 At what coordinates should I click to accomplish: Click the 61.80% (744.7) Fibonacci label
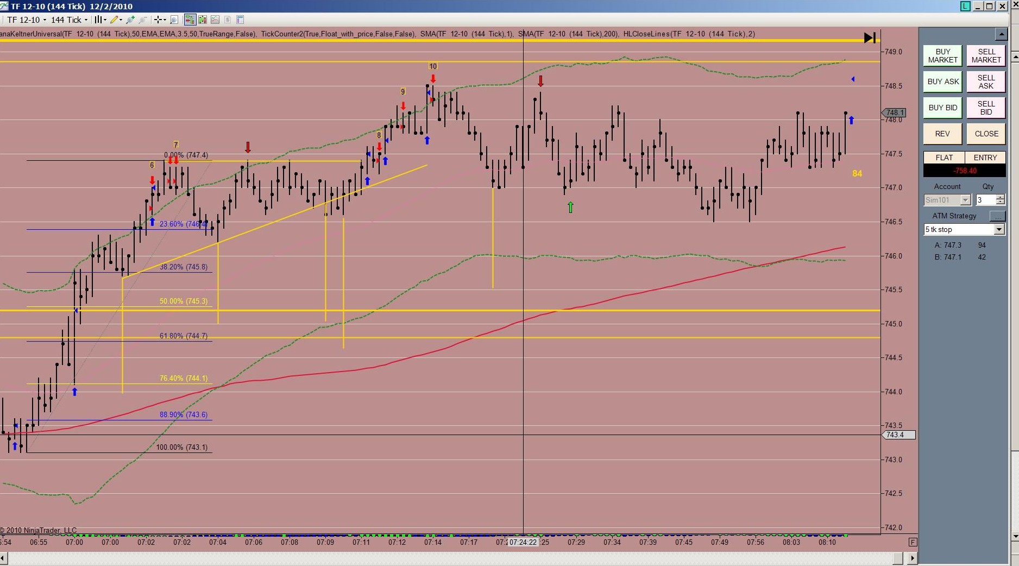183,336
